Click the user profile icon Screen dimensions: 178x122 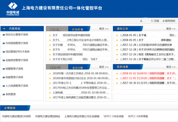pyautogui.click(x=141, y=21)
